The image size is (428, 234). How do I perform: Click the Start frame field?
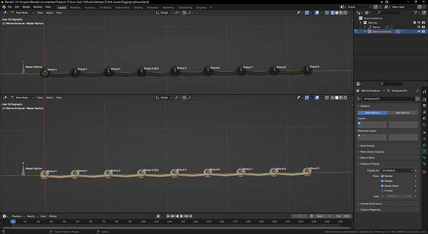tap(324, 216)
